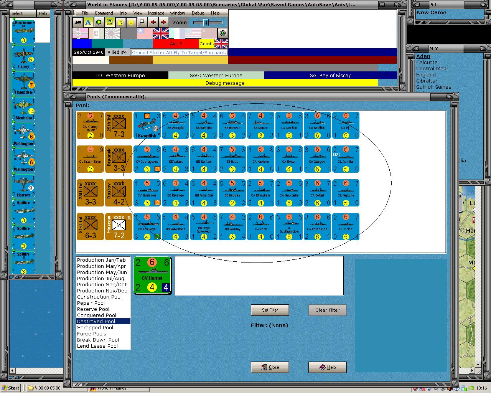491x393 pixels.
Task: Click the yellow Comb. indicator
Action: (x=206, y=44)
